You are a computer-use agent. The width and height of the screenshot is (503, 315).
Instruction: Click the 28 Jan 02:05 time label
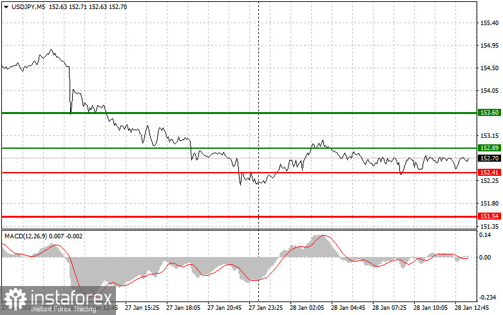coord(307,308)
